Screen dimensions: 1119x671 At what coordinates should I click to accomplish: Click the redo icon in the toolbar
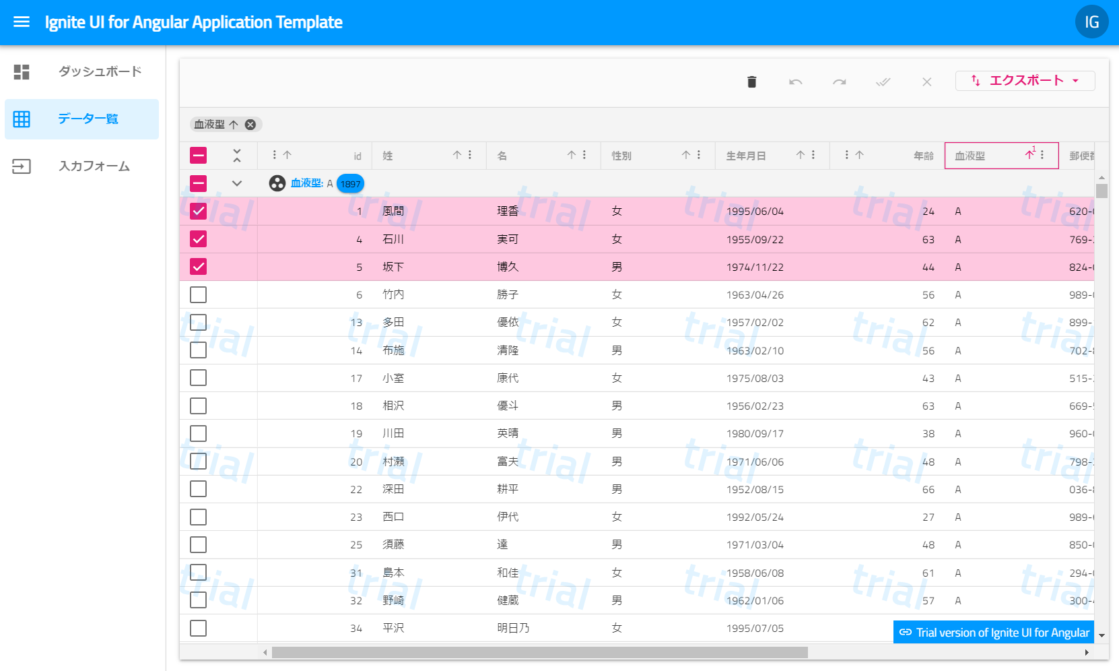pyautogui.click(x=839, y=82)
